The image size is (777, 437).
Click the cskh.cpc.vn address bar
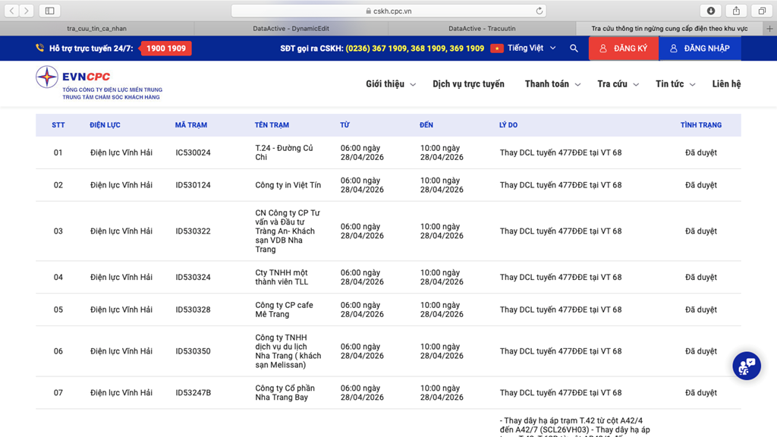pyautogui.click(x=388, y=11)
